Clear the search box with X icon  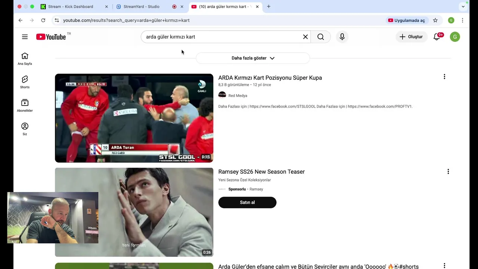pos(305,37)
